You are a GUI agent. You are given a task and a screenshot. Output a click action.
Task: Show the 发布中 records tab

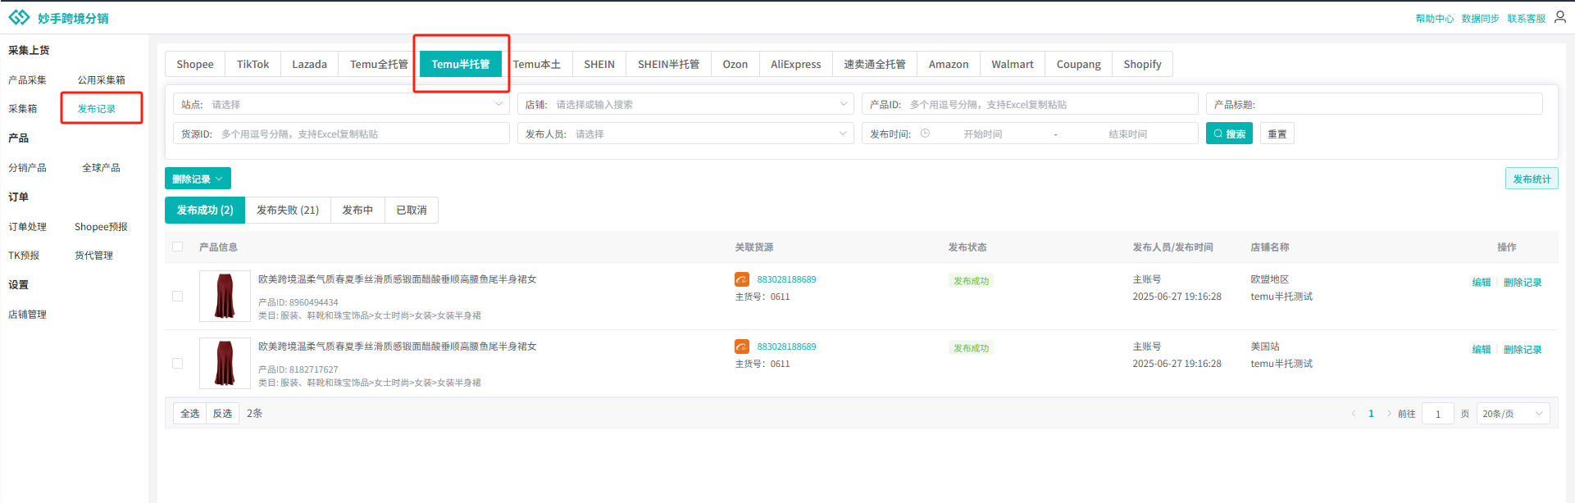point(357,210)
